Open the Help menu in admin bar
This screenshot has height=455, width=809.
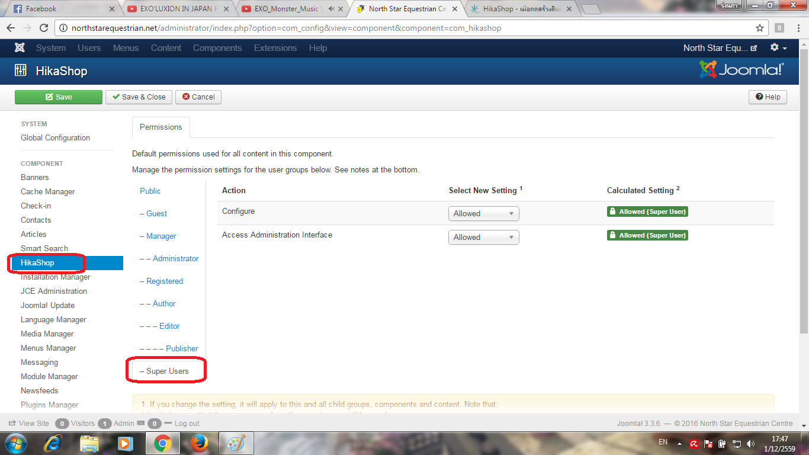(x=318, y=48)
